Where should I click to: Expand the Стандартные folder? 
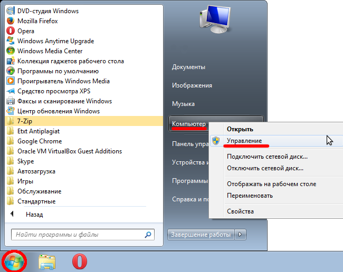(84, 201)
